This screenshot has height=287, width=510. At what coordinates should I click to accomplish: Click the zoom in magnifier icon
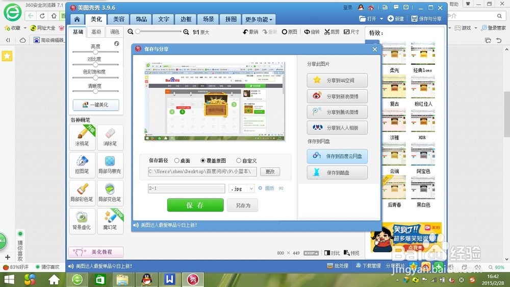[x=186, y=32]
